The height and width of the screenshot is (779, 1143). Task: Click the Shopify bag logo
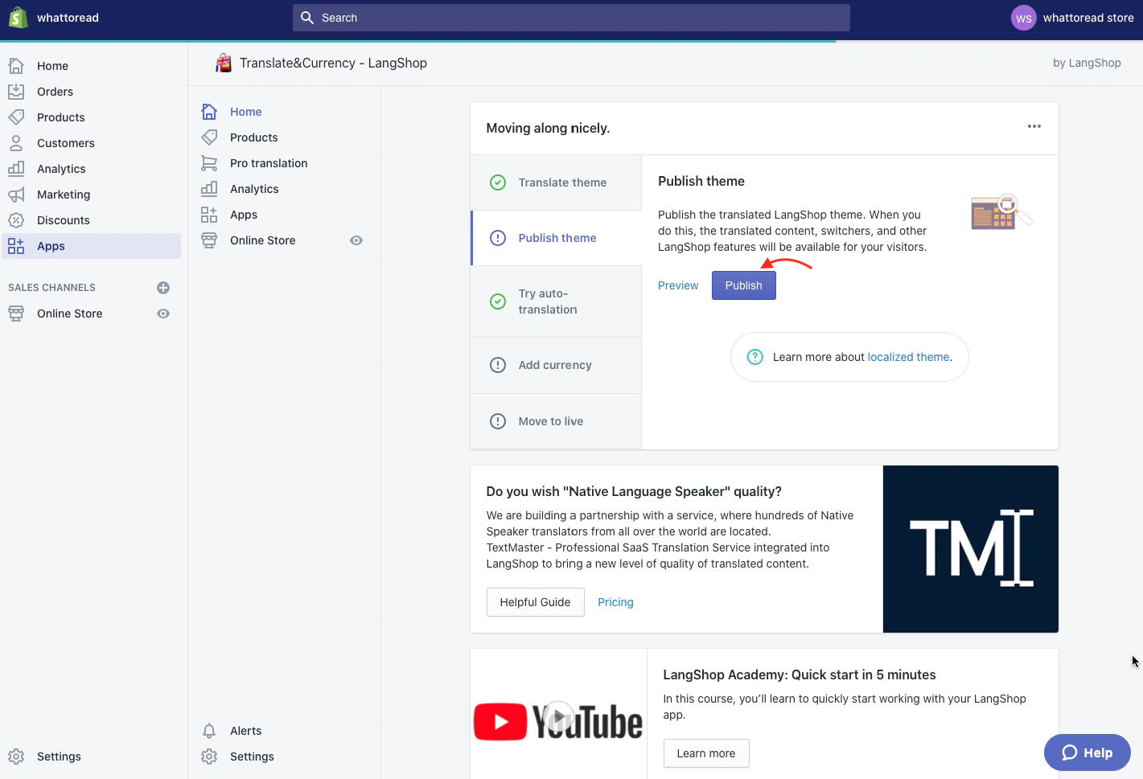[18, 18]
